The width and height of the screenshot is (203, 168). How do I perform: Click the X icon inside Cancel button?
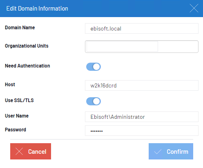coord(19,151)
